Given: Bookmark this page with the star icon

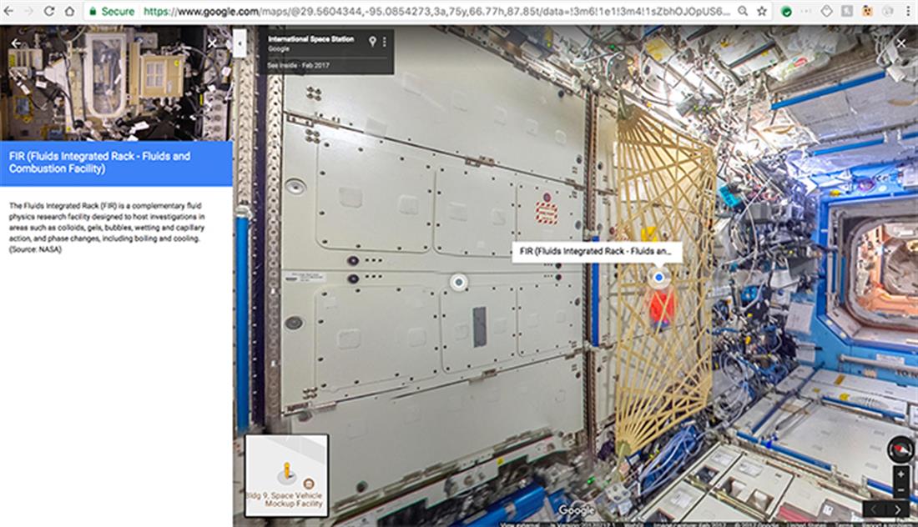Looking at the screenshot, I should [x=762, y=12].
